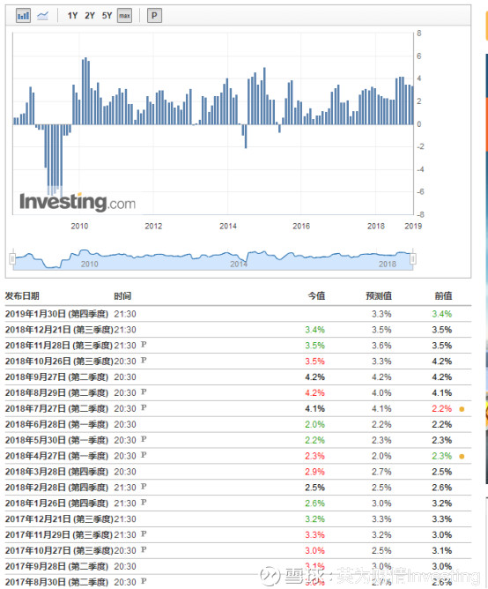The width and height of the screenshot is (488, 589).
Task: Select the 1Y time range
Action: (72, 16)
